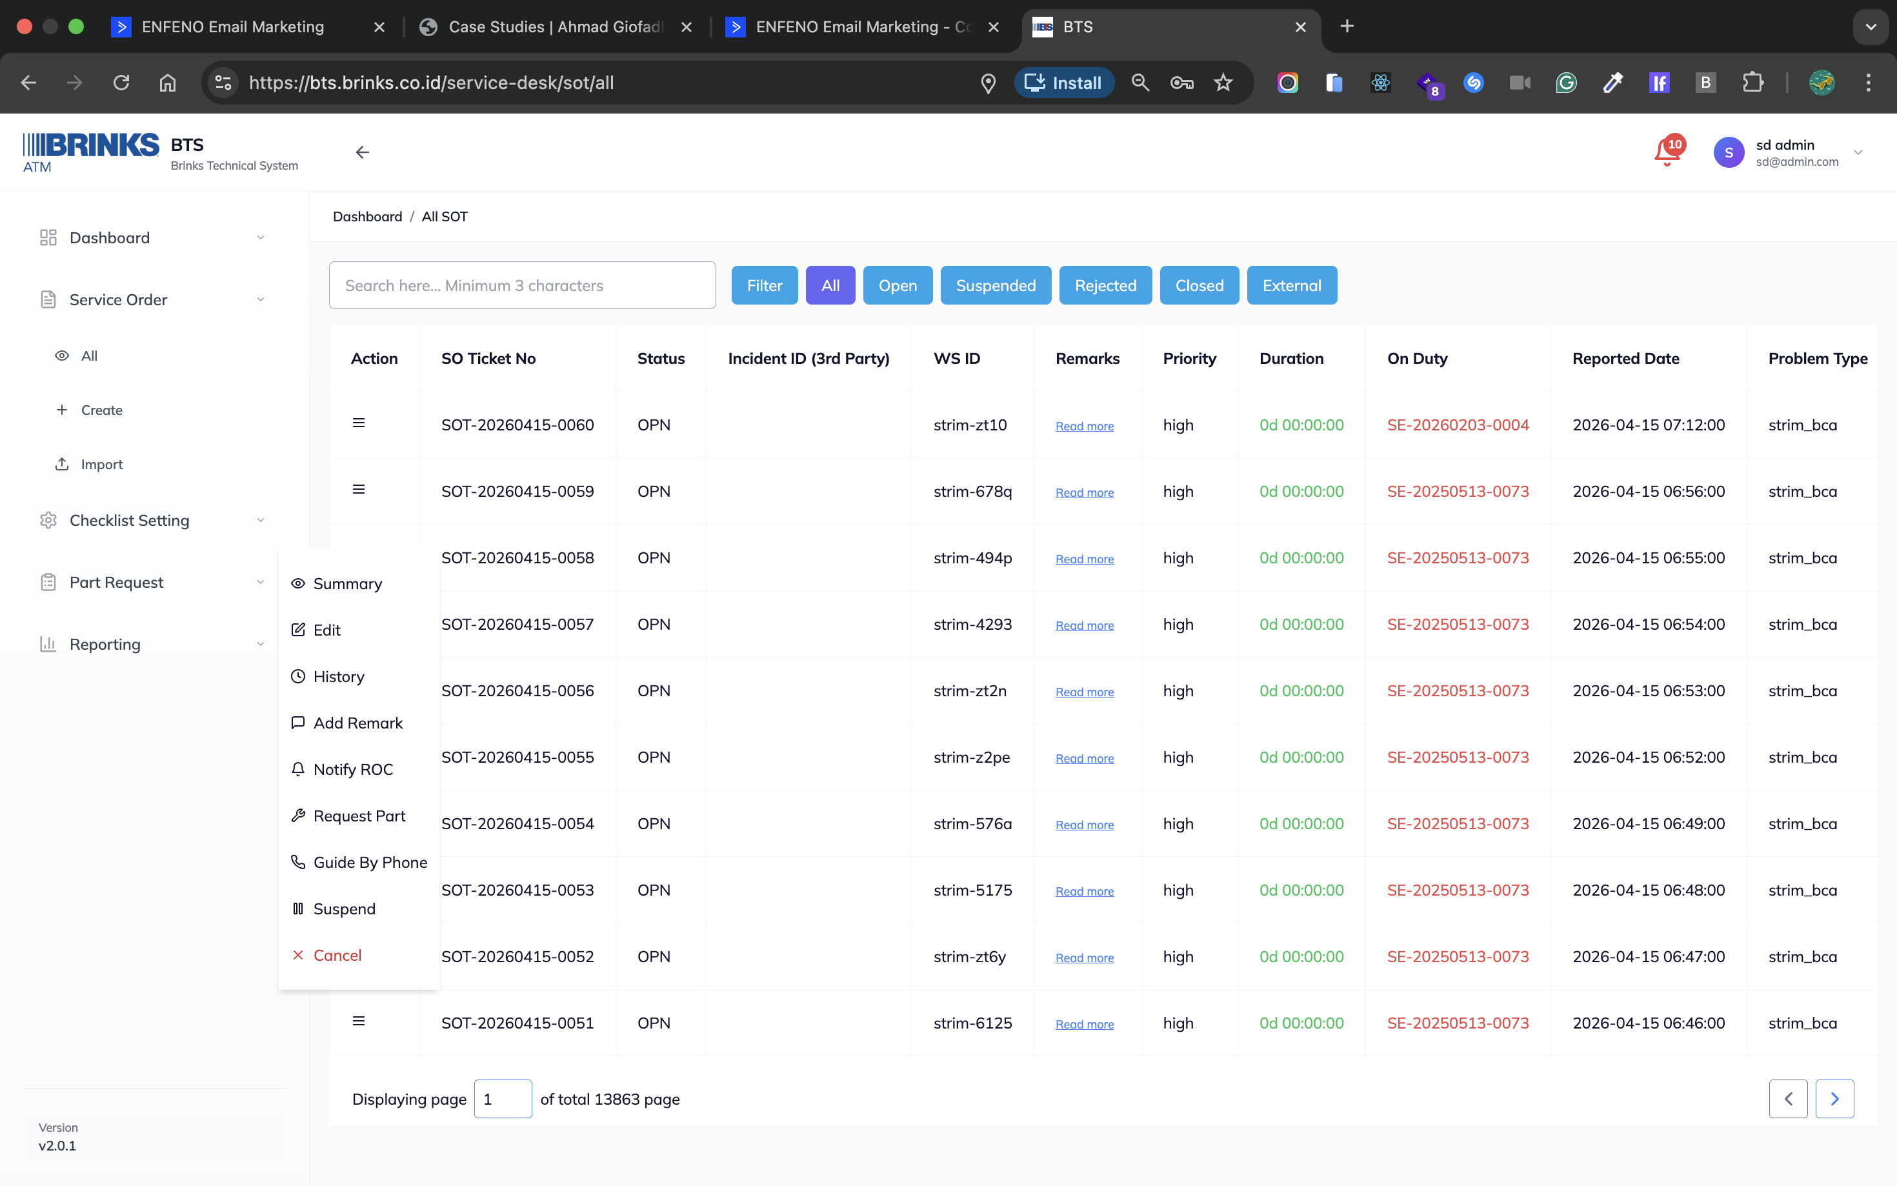Screen dimensions: 1897x1186
Task: Go to next page arrow
Action: [1834, 1099]
